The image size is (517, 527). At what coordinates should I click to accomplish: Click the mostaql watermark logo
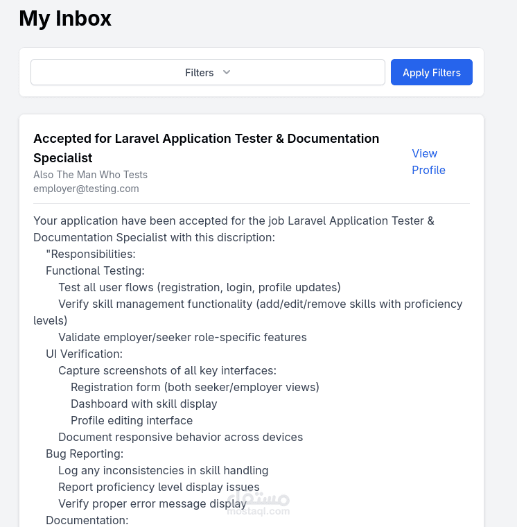pyautogui.click(x=258, y=503)
